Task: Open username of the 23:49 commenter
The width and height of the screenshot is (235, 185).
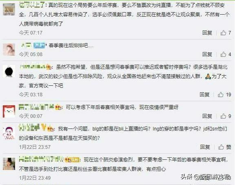Action: click(41, 159)
